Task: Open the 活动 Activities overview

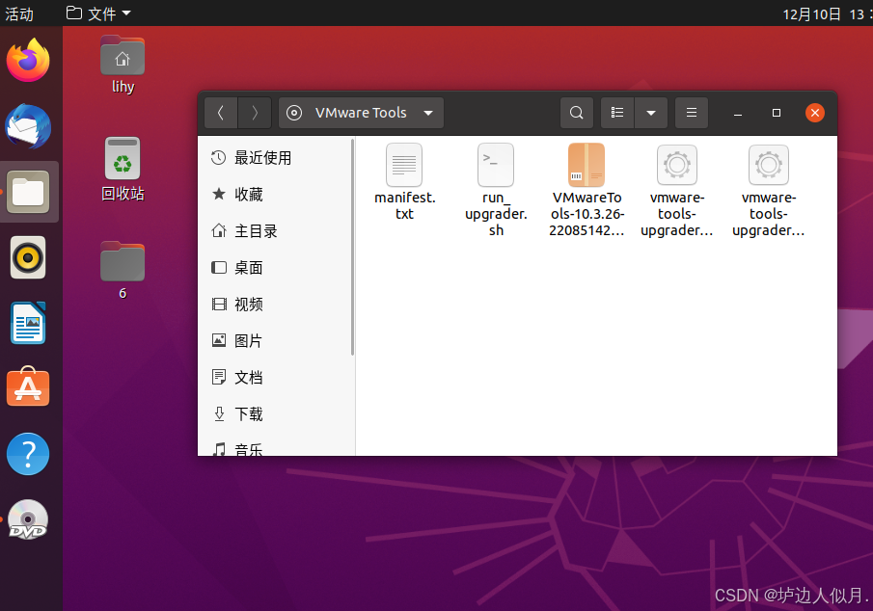Action: click(x=19, y=13)
